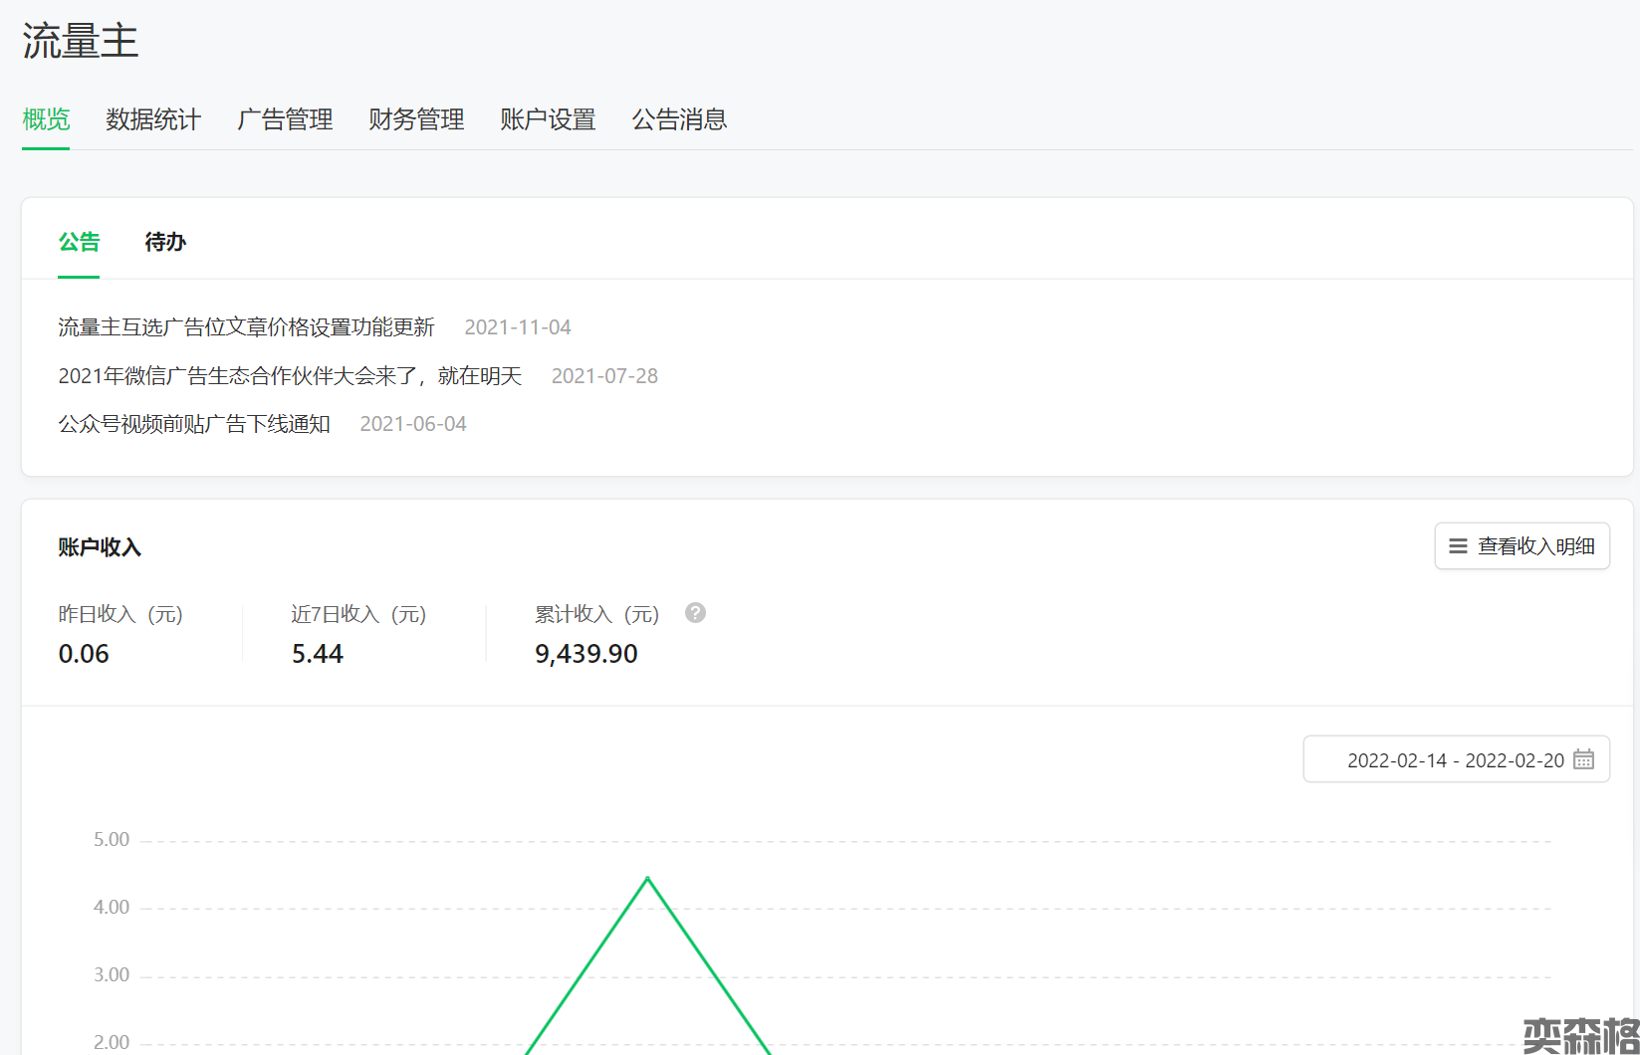This screenshot has height=1055, width=1640.
Task: Open the 广告管理 tab
Action: [285, 119]
